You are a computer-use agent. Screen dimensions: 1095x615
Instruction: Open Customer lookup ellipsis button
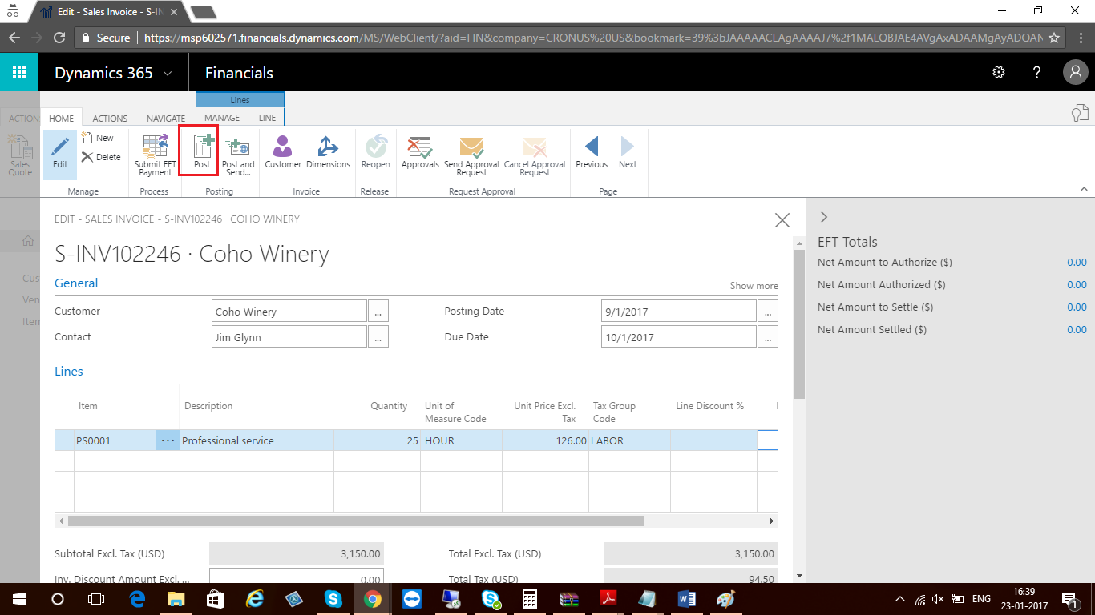[x=378, y=312]
